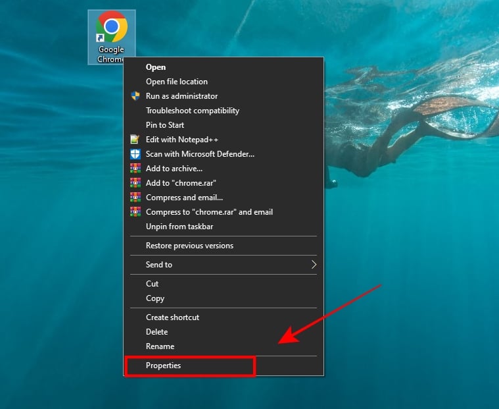Screen dimensions: 499x409
Task: Choose Copy from the context menu
Action: [x=224, y=298]
